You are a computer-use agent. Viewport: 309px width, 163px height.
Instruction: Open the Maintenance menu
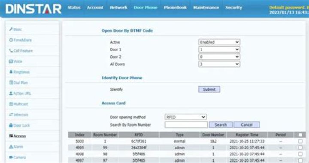point(206,7)
